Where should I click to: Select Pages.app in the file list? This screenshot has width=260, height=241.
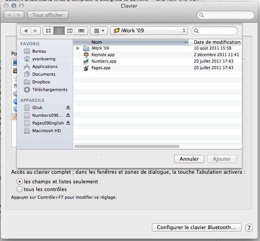tap(157, 68)
